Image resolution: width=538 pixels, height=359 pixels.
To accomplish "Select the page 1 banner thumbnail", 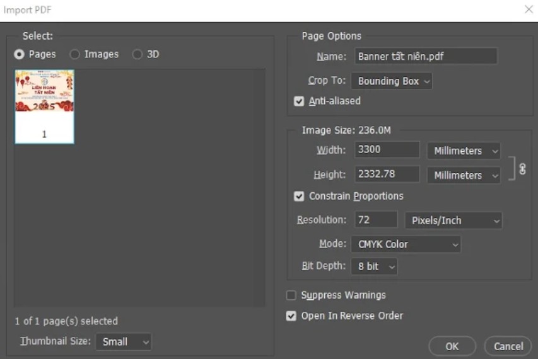I will click(44, 106).
